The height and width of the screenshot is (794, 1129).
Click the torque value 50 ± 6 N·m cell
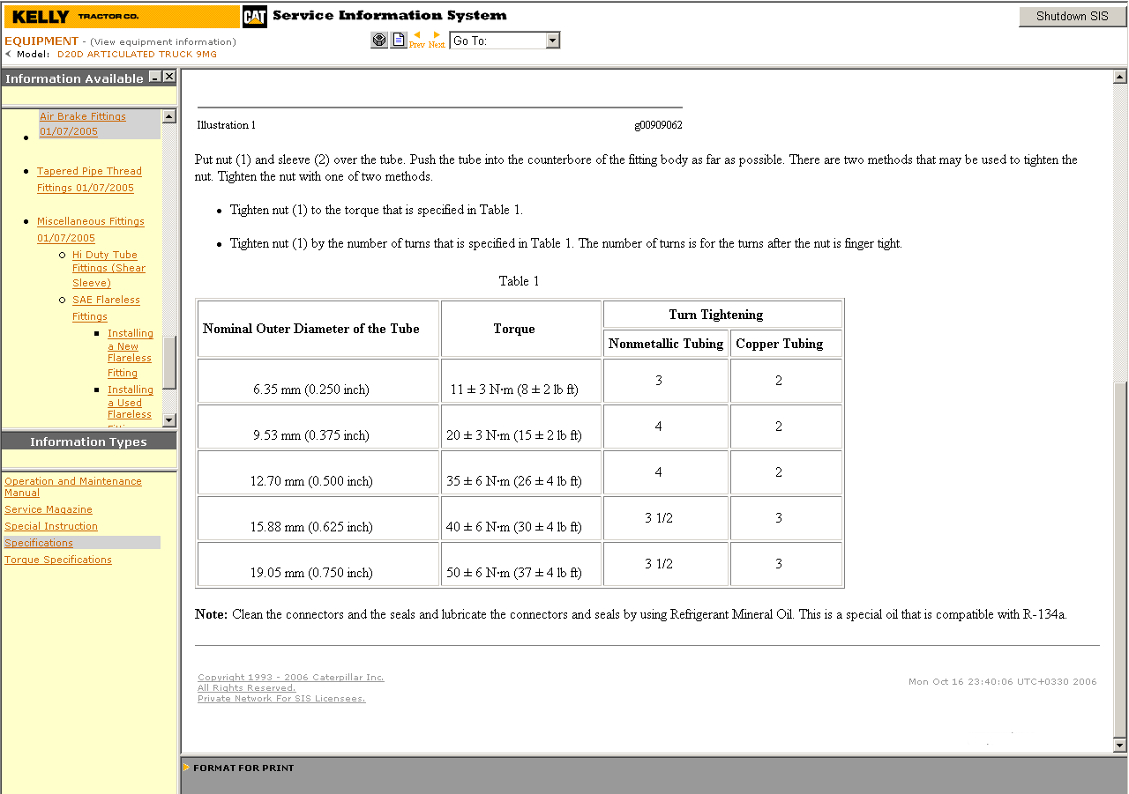pyautogui.click(x=521, y=564)
